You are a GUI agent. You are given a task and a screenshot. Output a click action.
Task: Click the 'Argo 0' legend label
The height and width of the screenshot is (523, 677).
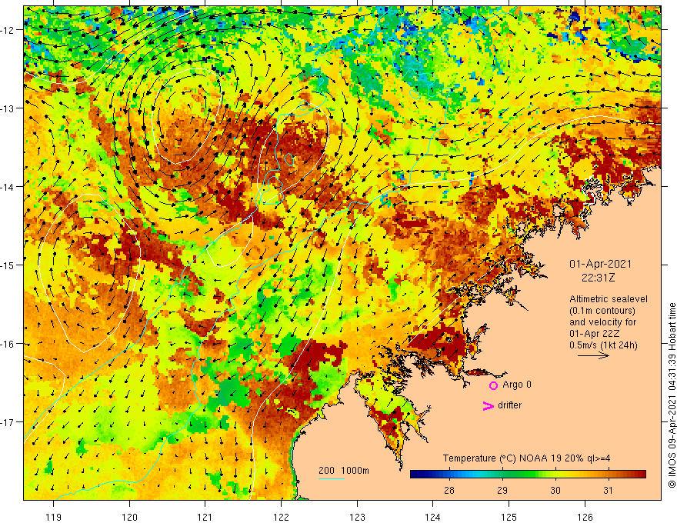coord(517,385)
